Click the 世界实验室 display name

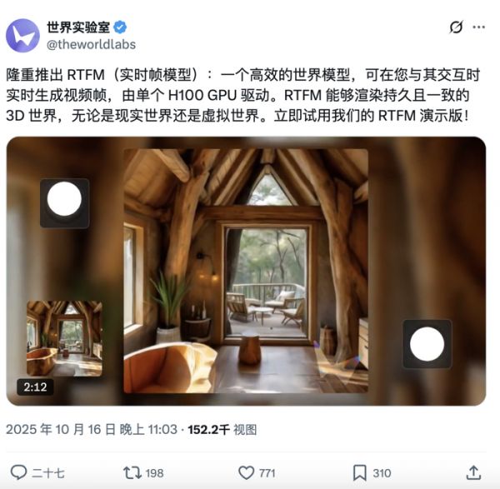pyautogui.click(x=78, y=27)
